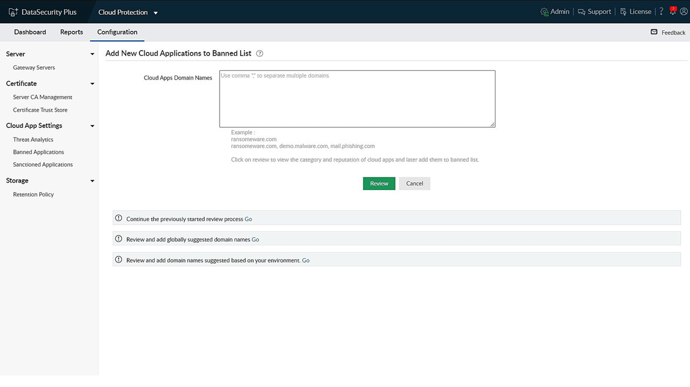Screen dimensions: 690x387
Task: Collapse the Cloud App Settings section
Action: tap(92, 126)
